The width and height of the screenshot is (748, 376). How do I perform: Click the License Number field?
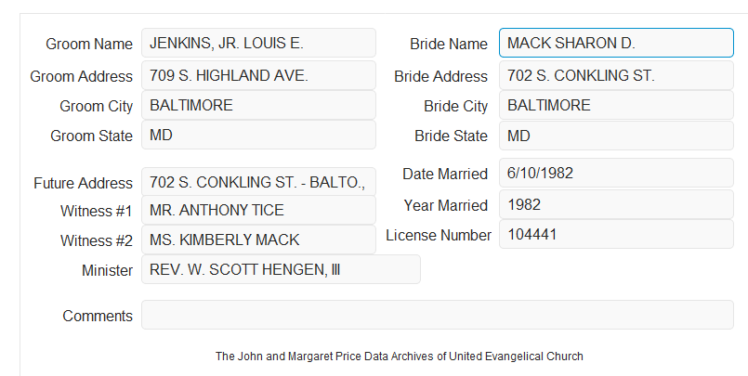(616, 234)
